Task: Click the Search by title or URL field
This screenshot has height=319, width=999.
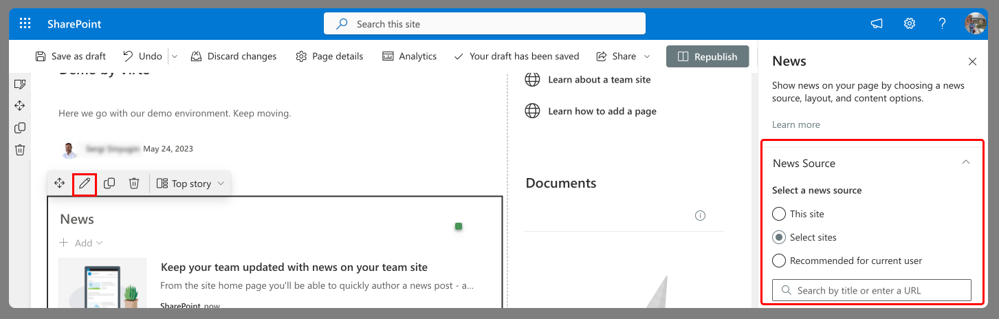Action: (872, 290)
